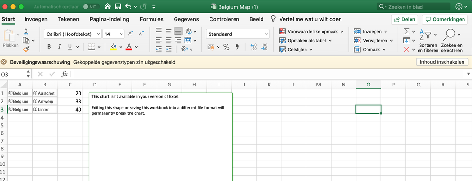This screenshot has height=181, width=472.
Task: Open Voorwaardelijke opmaak dropdown
Action: click(311, 31)
